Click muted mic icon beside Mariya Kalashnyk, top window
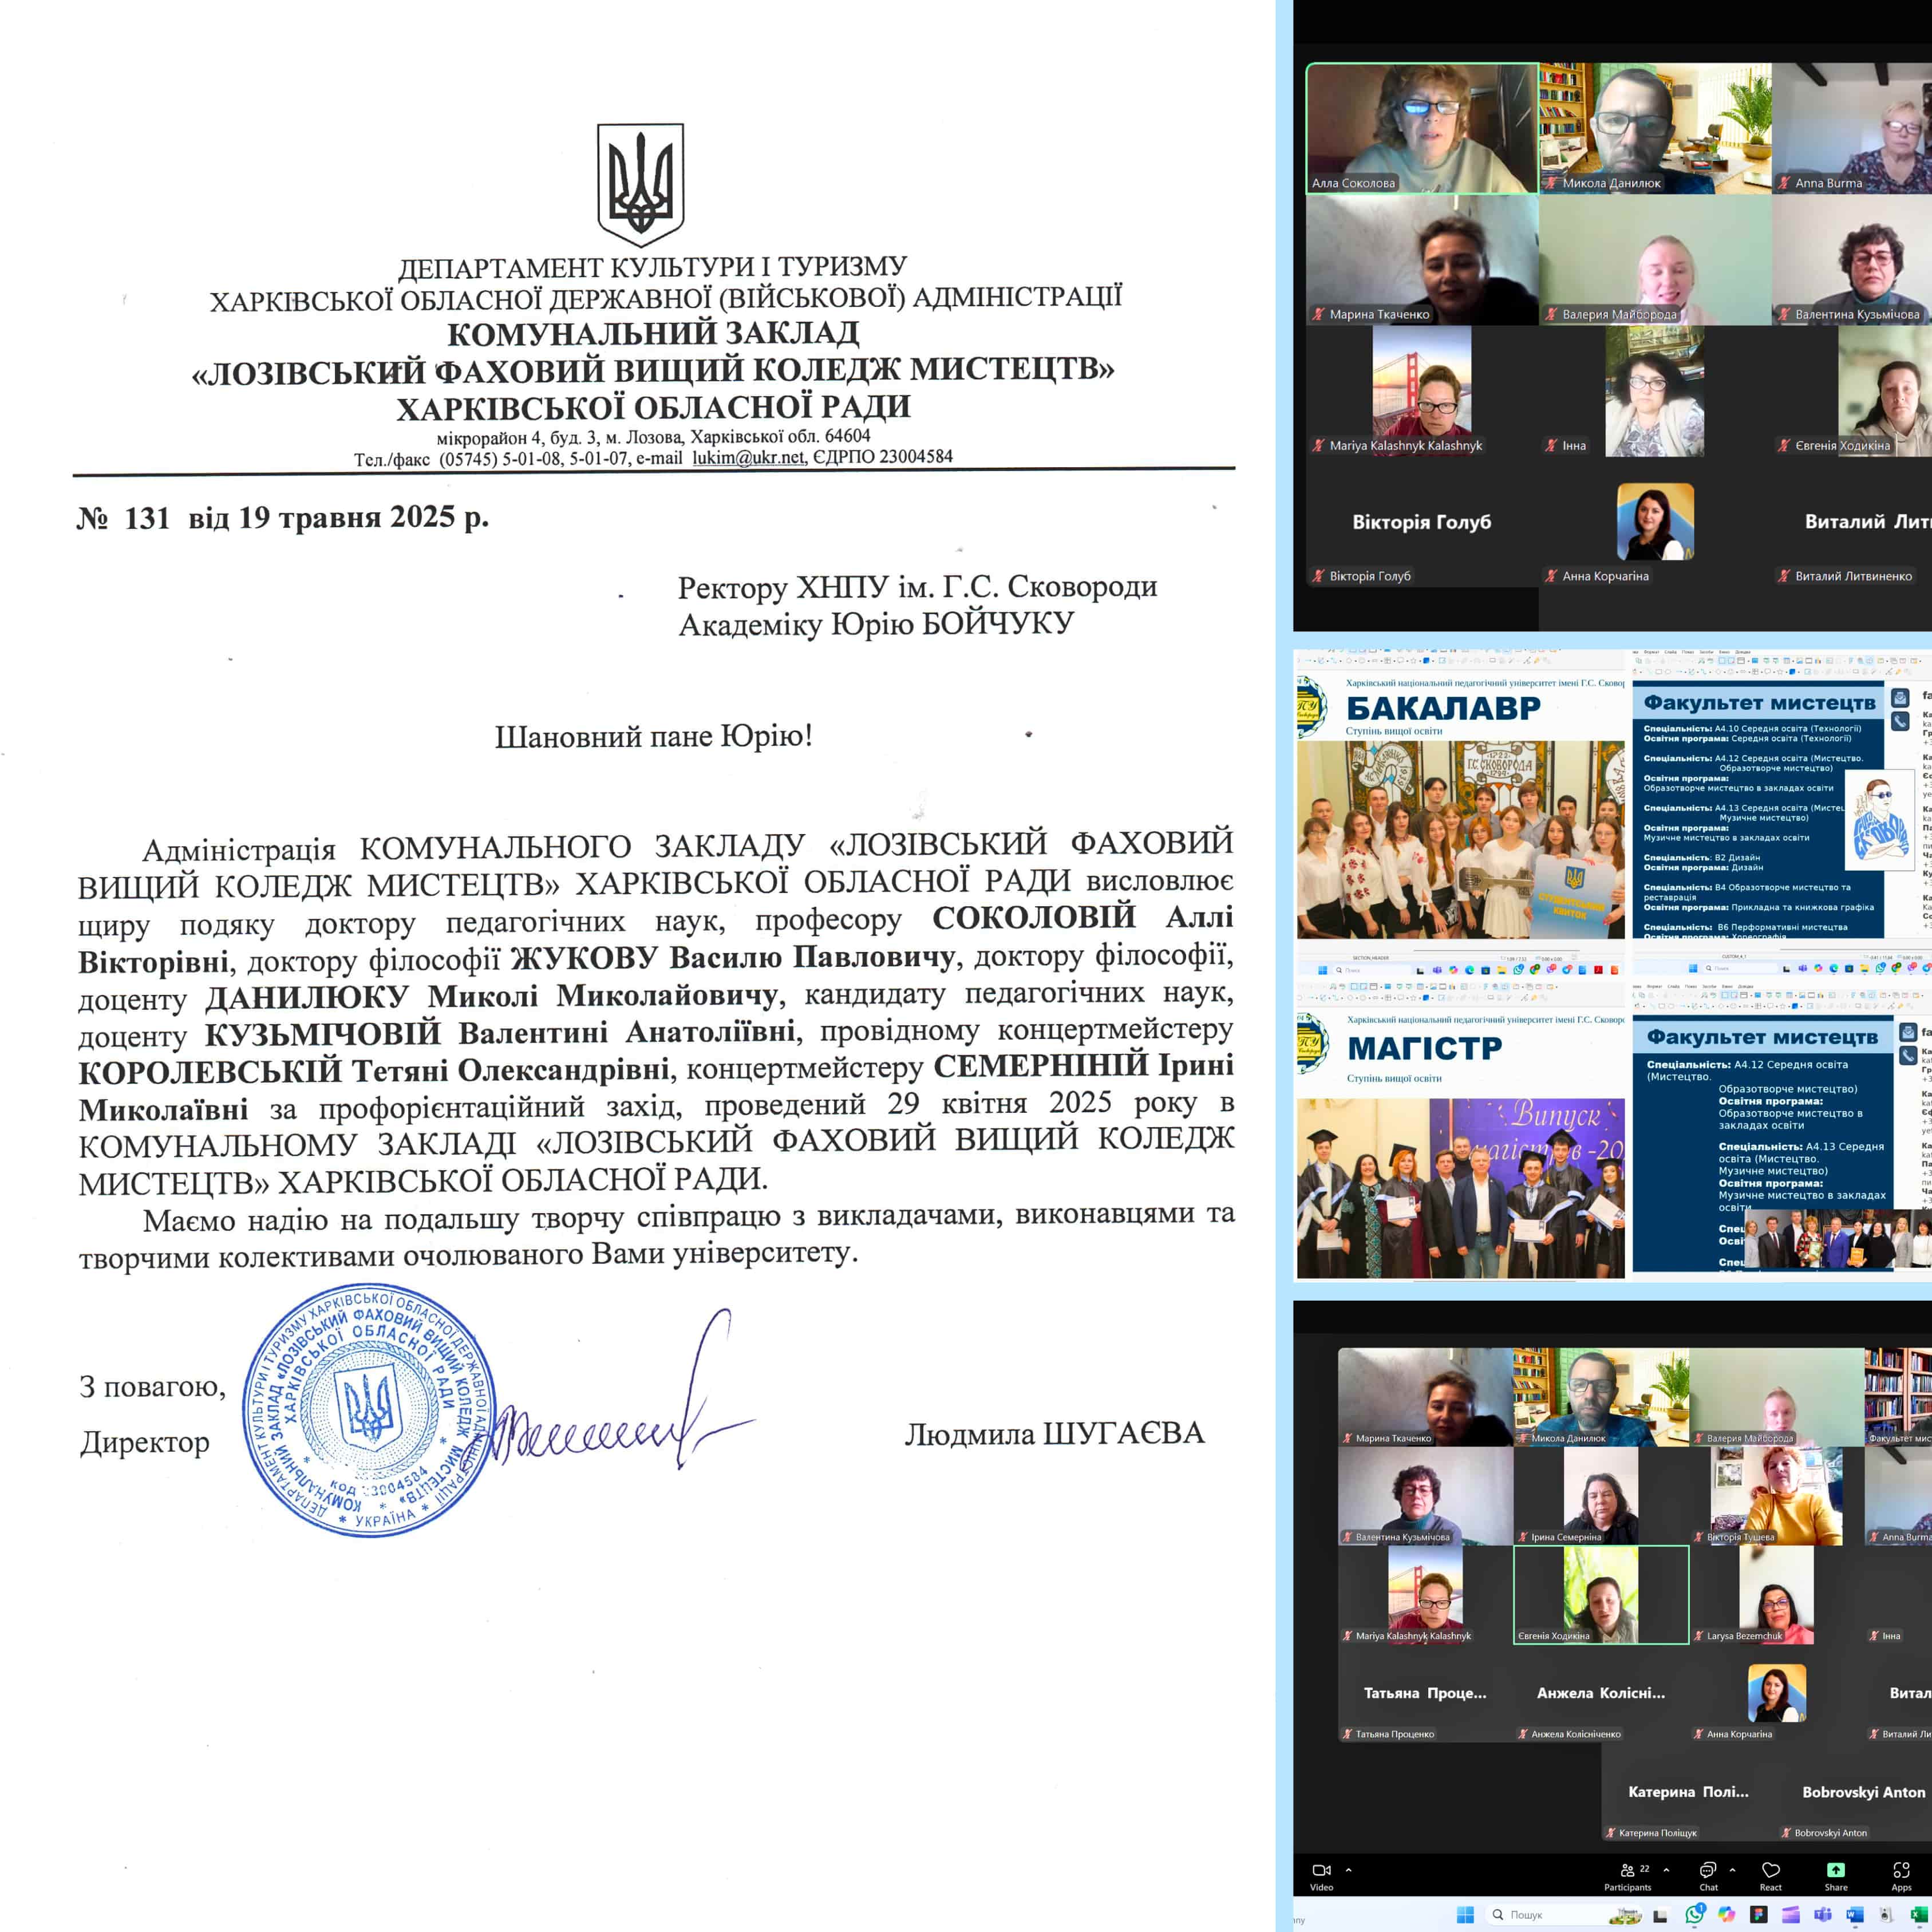This screenshot has width=1932, height=1932. (1318, 445)
